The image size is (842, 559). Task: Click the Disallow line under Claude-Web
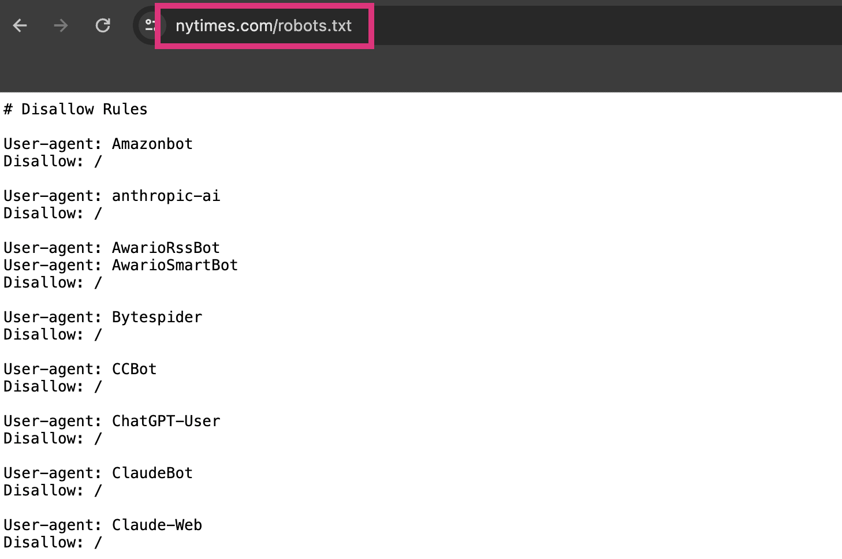[53, 542]
